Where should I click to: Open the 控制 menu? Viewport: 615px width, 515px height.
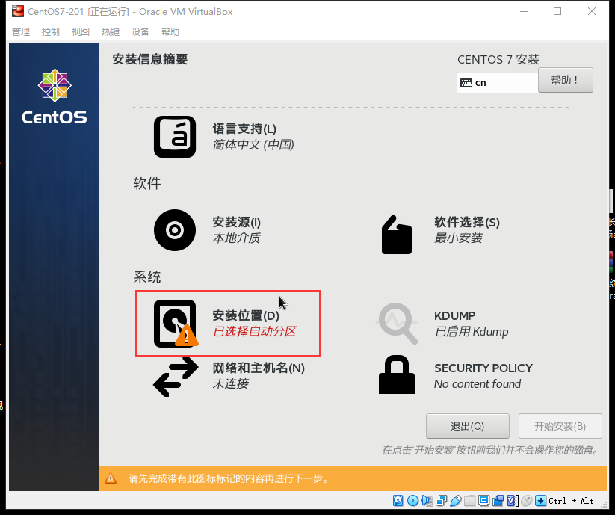(x=51, y=32)
